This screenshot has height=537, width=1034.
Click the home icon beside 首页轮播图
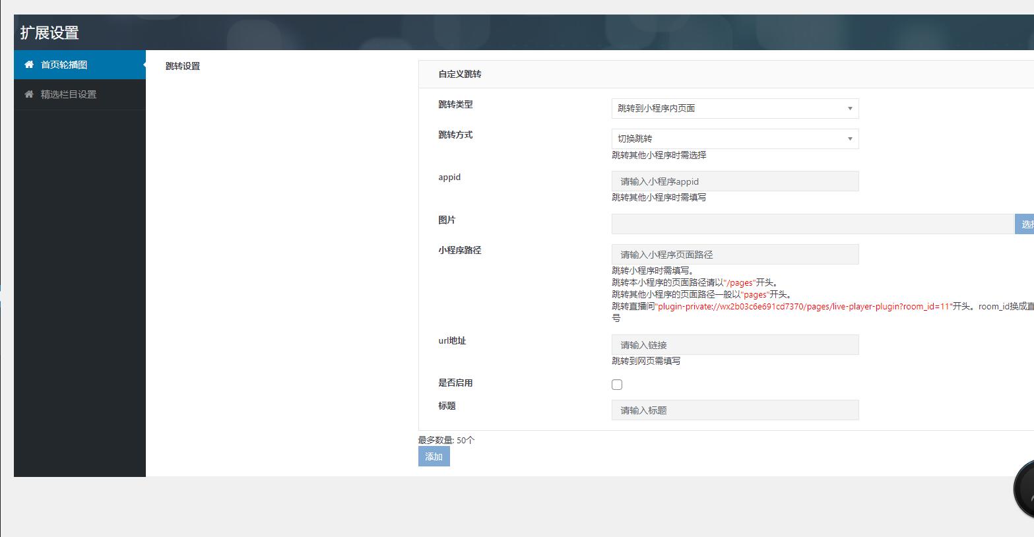point(28,64)
